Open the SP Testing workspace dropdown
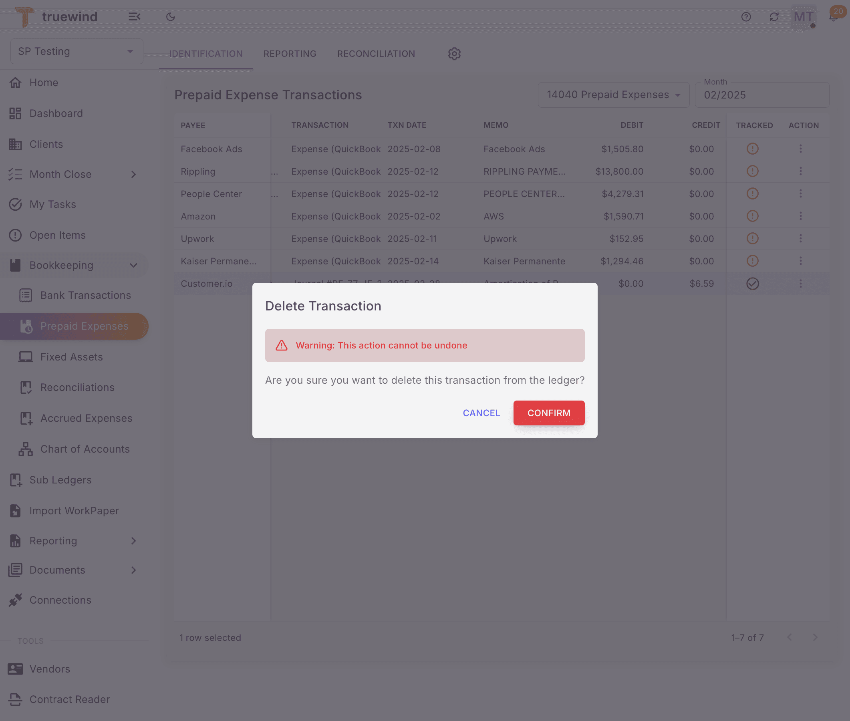The height and width of the screenshot is (721, 850). pos(77,51)
